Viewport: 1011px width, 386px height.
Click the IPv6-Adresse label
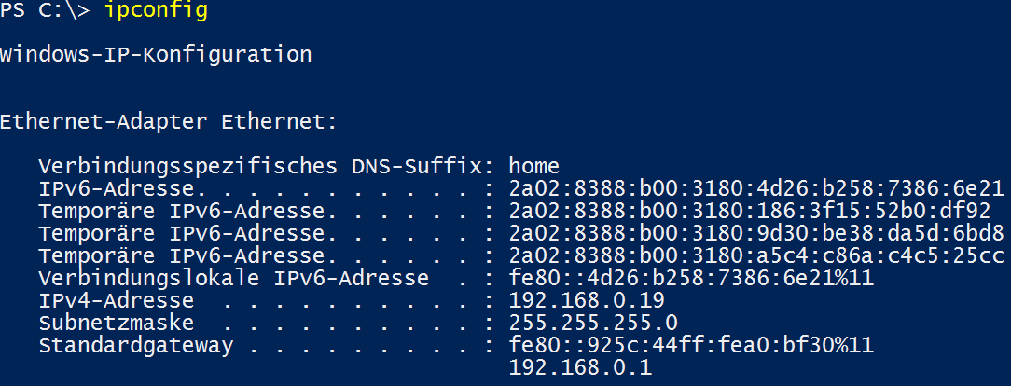[x=116, y=189]
